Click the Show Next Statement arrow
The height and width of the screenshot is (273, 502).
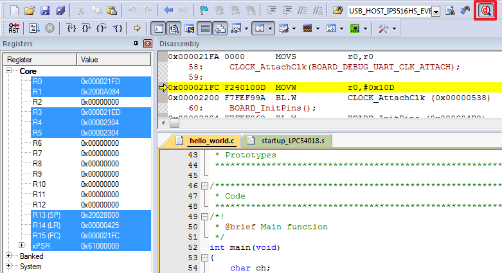137,28
